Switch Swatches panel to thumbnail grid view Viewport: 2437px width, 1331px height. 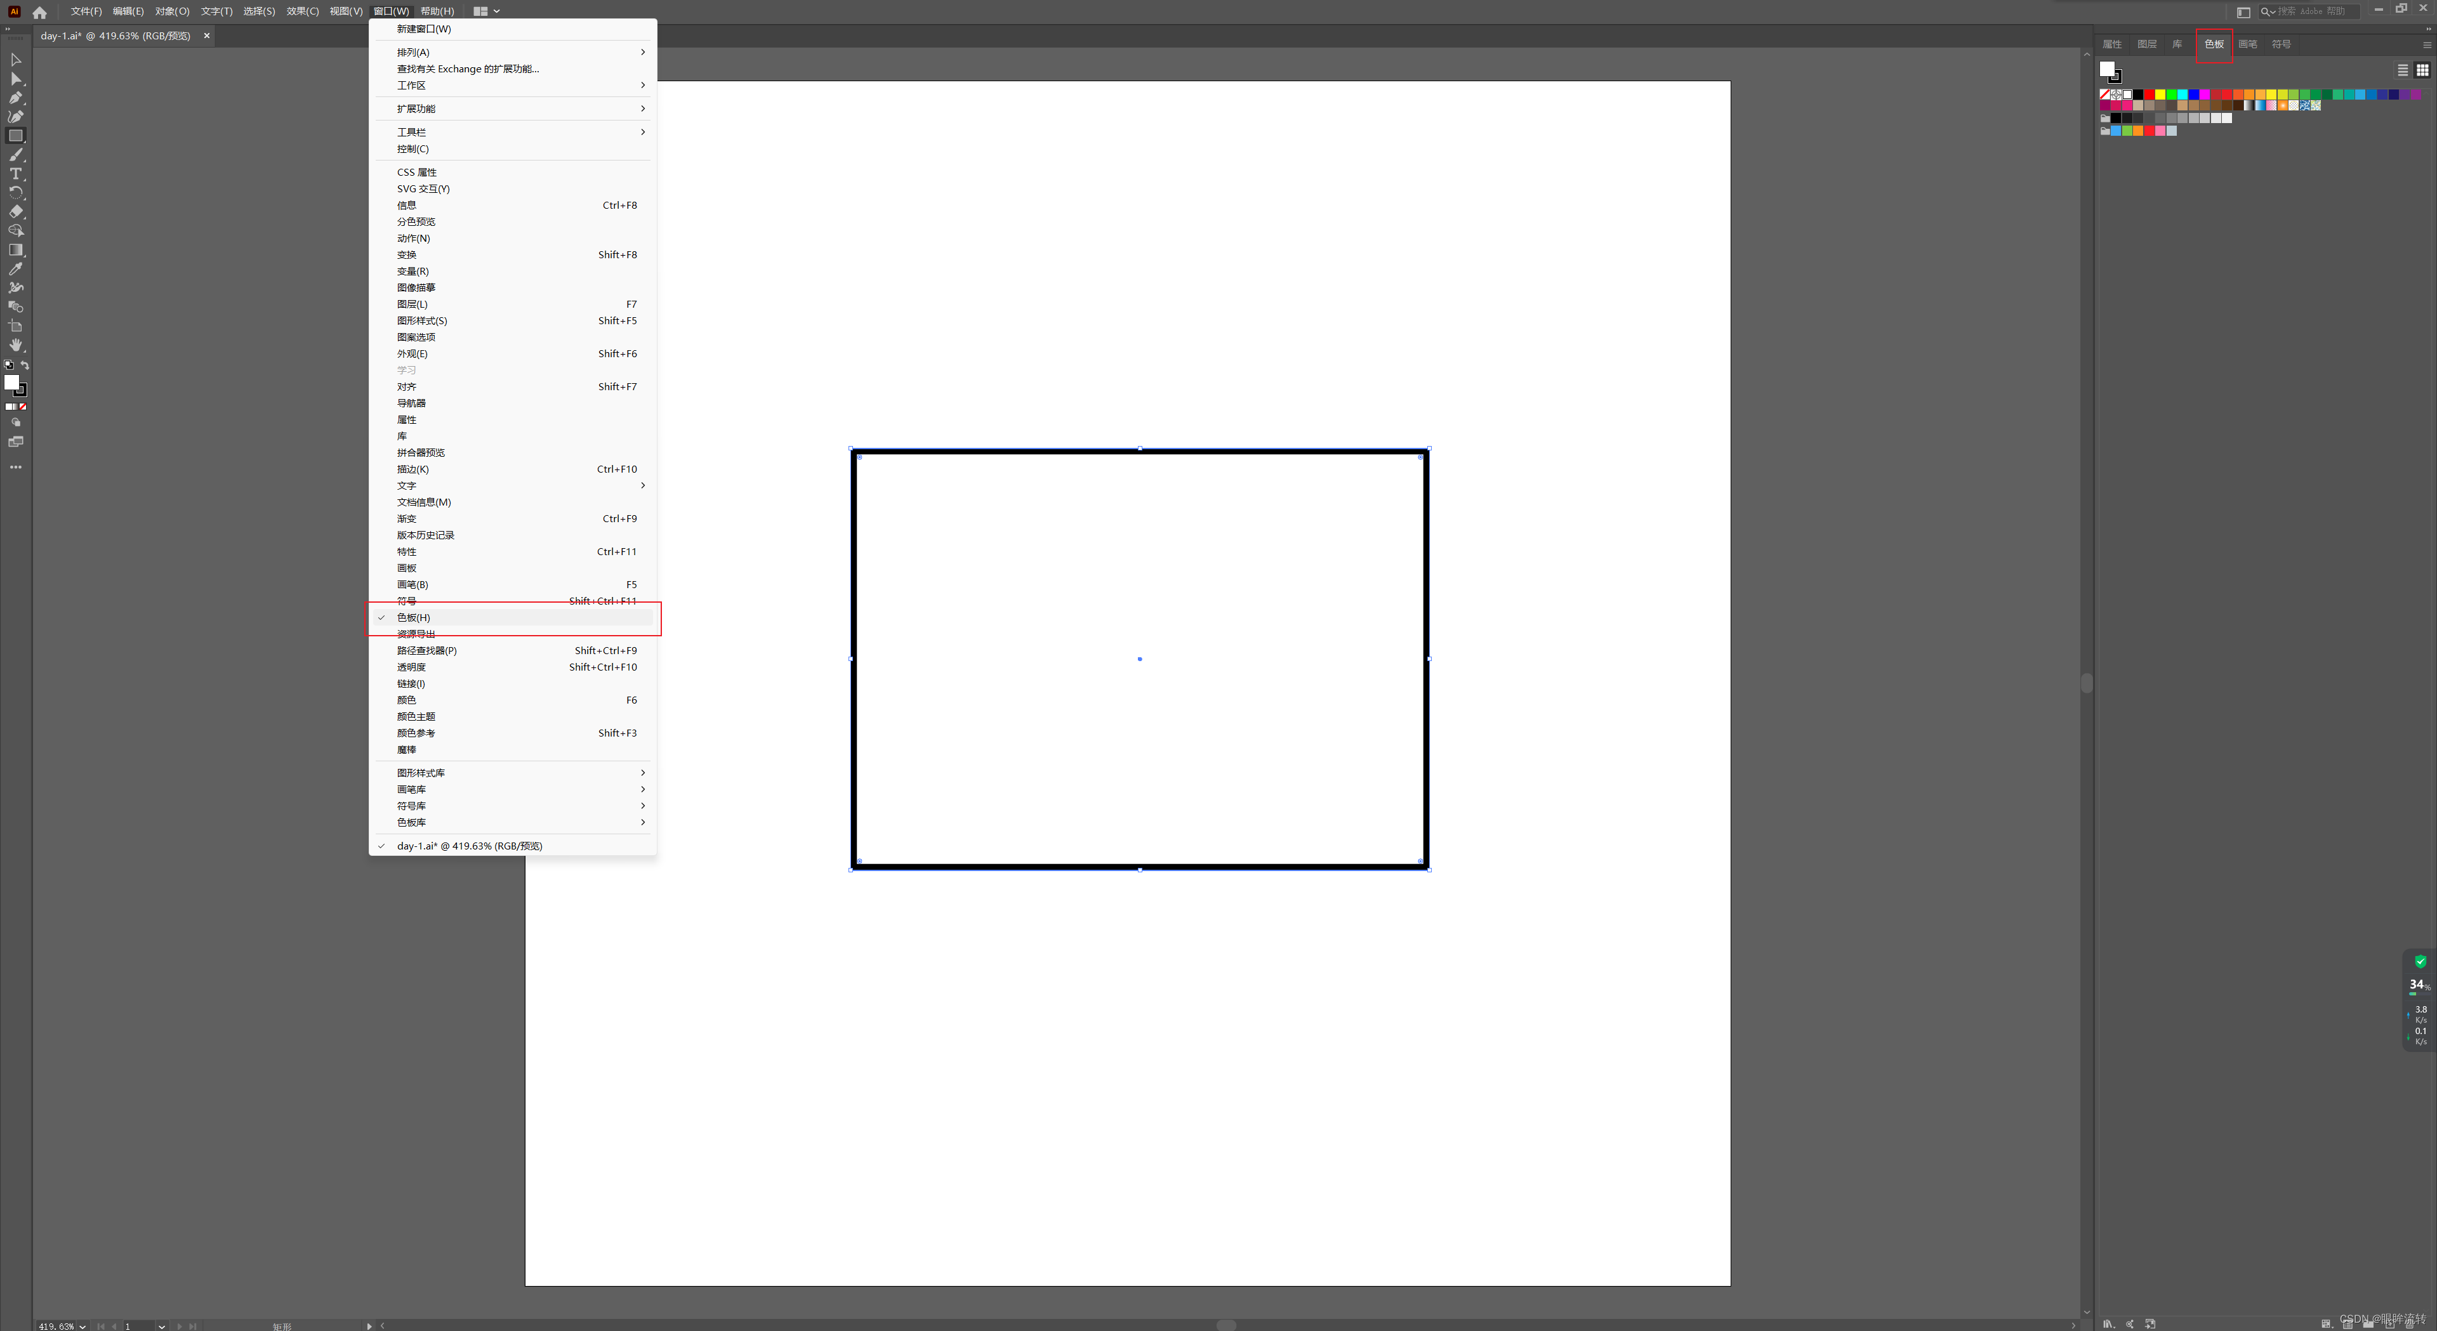point(2422,70)
